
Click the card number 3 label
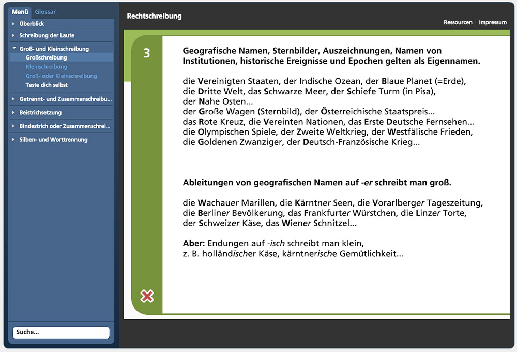click(147, 53)
